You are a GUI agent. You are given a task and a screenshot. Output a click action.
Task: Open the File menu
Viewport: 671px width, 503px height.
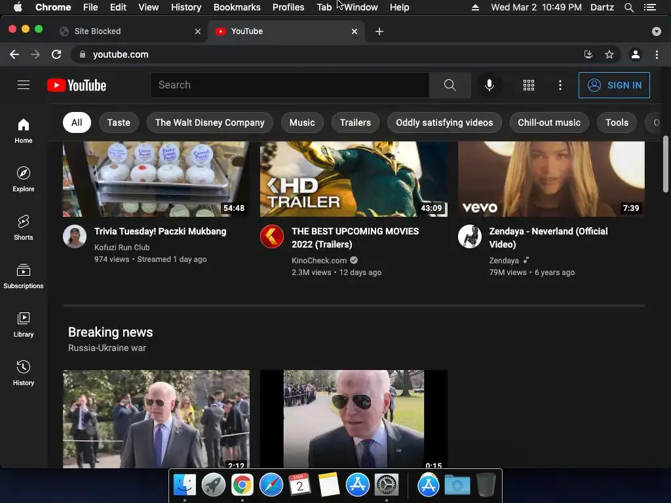(x=90, y=7)
